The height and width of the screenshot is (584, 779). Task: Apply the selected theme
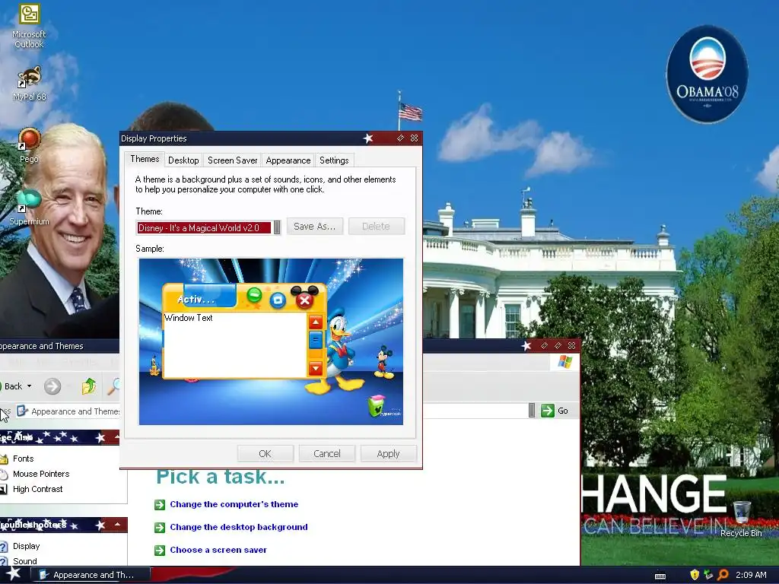pos(388,453)
